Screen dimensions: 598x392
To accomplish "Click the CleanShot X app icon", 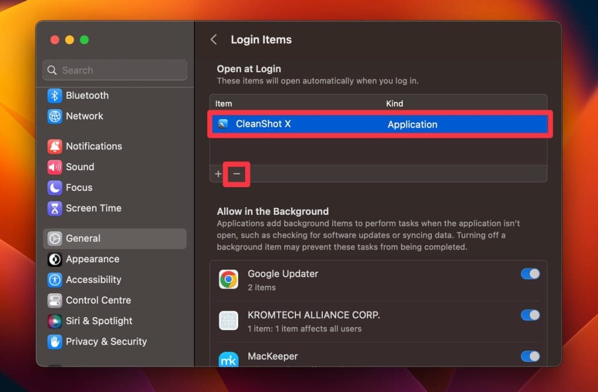I will [x=223, y=124].
